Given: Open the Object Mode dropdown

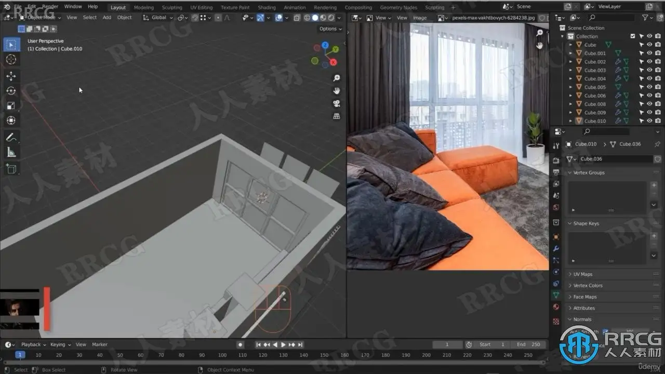Looking at the screenshot, I should 40,18.
